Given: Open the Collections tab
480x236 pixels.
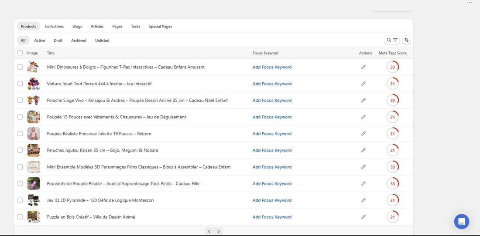Looking at the screenshot, I should pos(54,26).
